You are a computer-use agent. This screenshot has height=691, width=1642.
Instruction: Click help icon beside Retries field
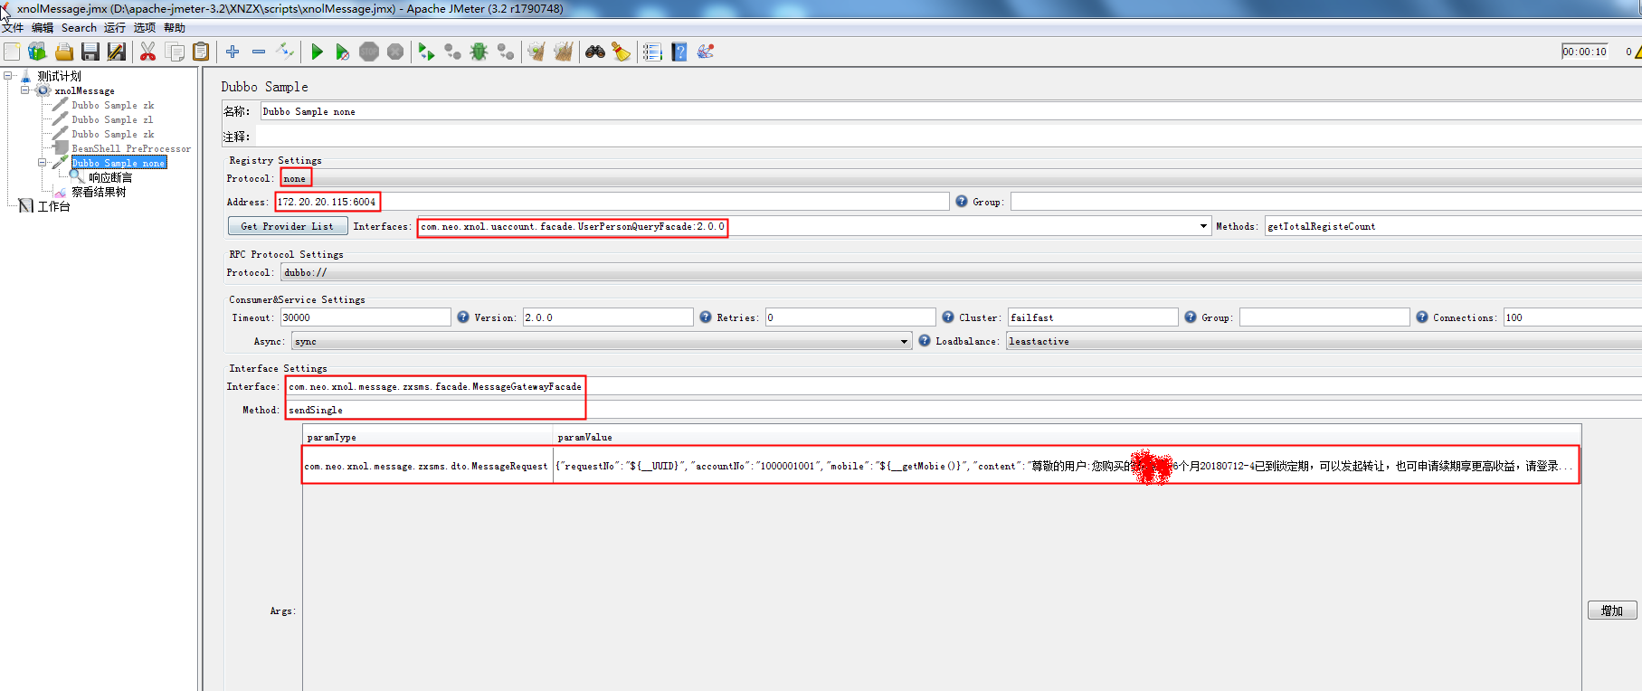pyautogui.click(x=706, y=317)
